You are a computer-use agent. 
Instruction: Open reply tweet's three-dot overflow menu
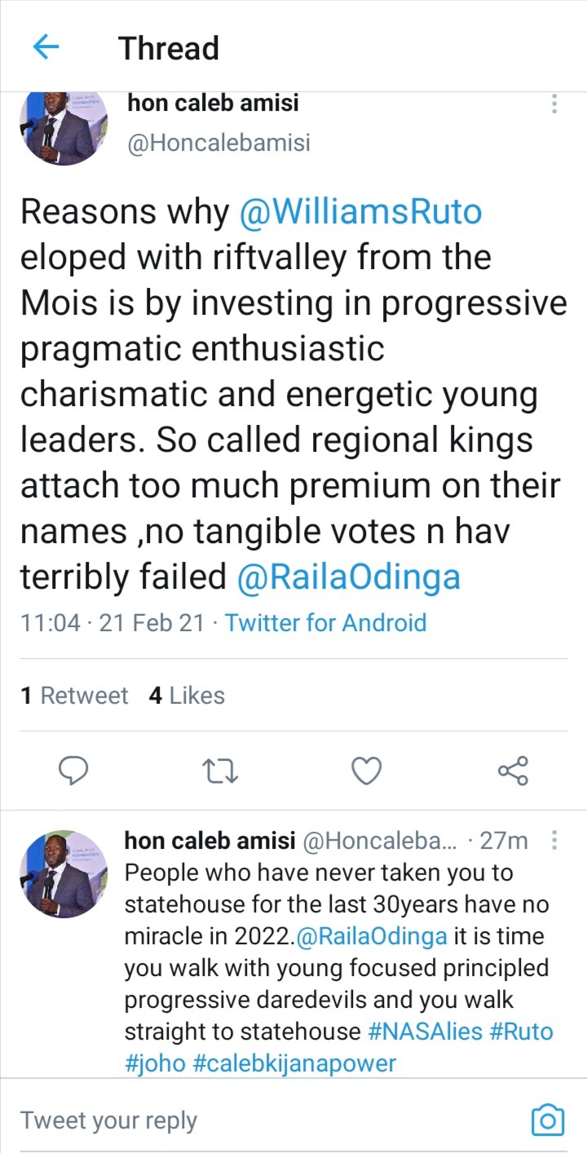554,841
